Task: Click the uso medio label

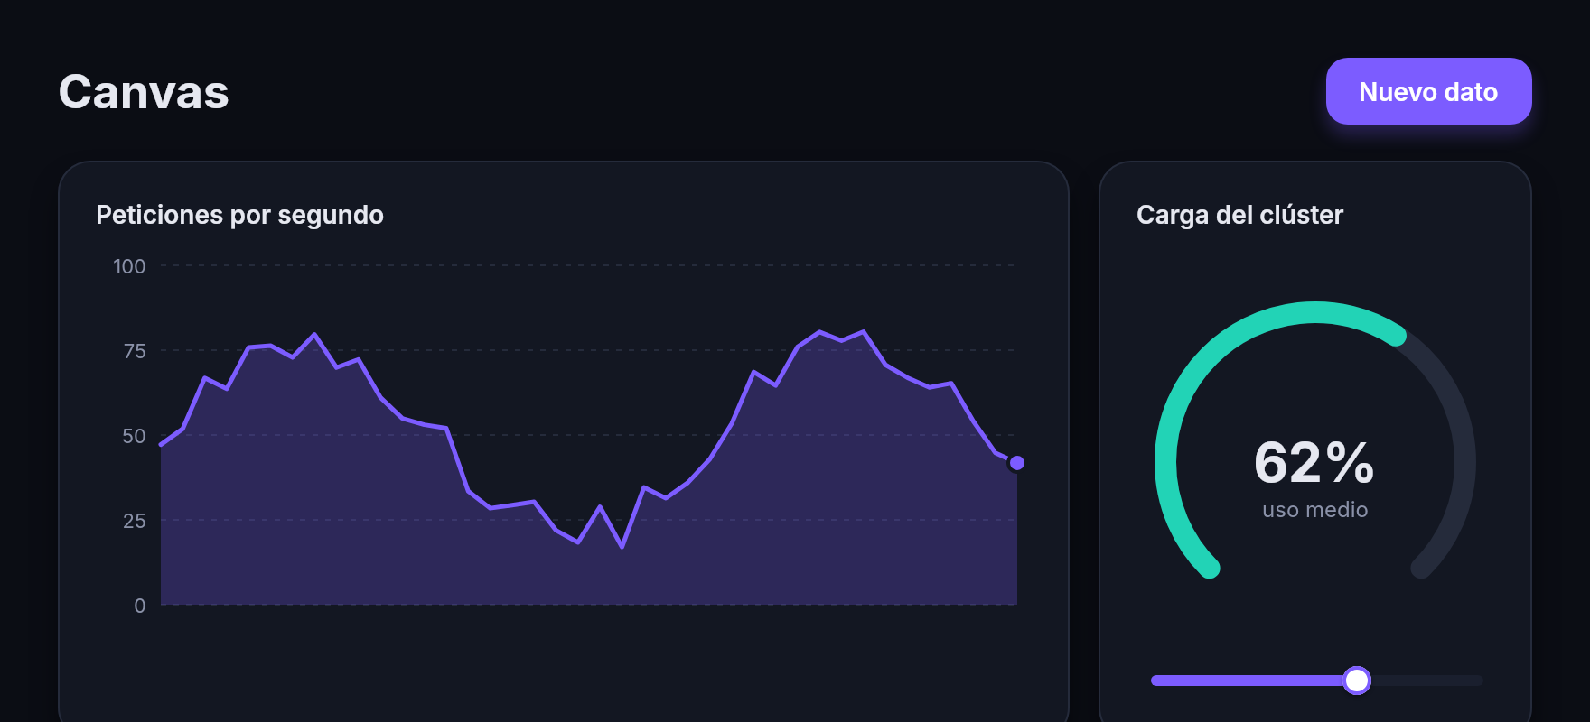Action: click(1314, 510)
